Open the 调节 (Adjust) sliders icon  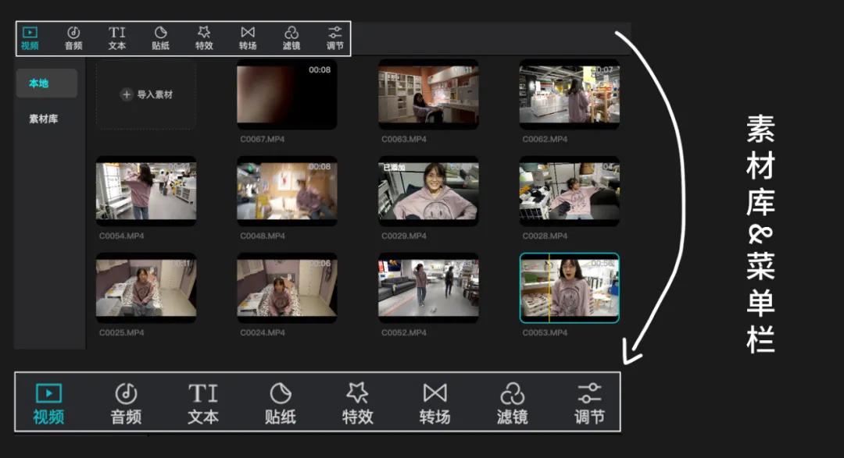click(334, 37)
